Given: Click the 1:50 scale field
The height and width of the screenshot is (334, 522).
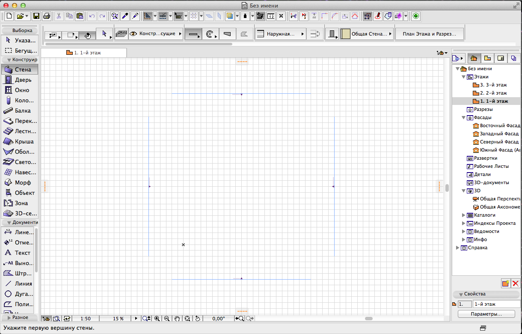Looking at the screenshot, I should pos(85,319).
